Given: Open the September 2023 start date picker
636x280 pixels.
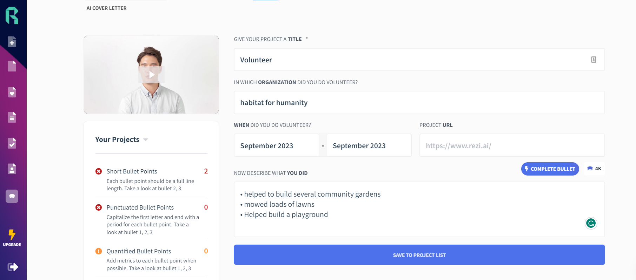Looking at the screenshot, I should coord(276,145).
